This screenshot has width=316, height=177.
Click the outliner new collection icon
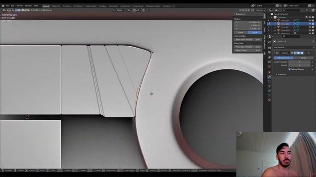313,10
